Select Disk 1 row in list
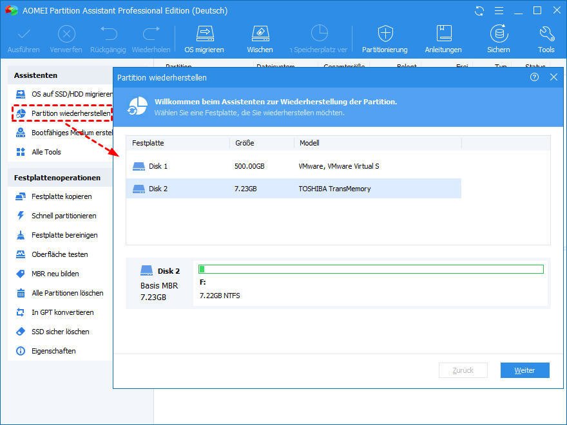567x425 pixels. coord(293,166)
